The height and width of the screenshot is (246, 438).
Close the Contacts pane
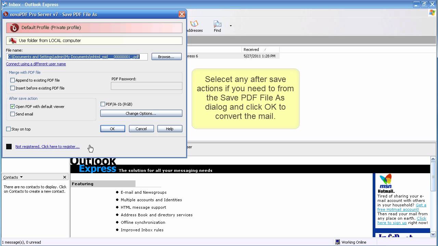[65, 177]
